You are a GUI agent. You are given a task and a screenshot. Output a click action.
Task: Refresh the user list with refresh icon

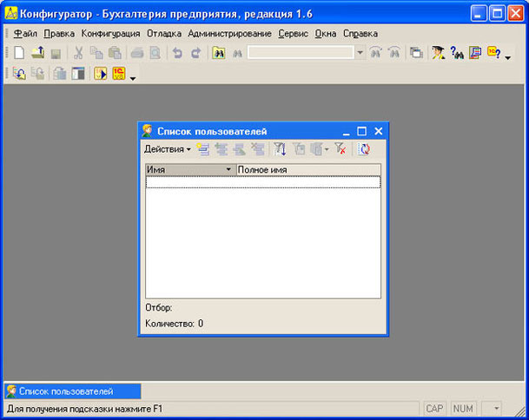point(364,149)
